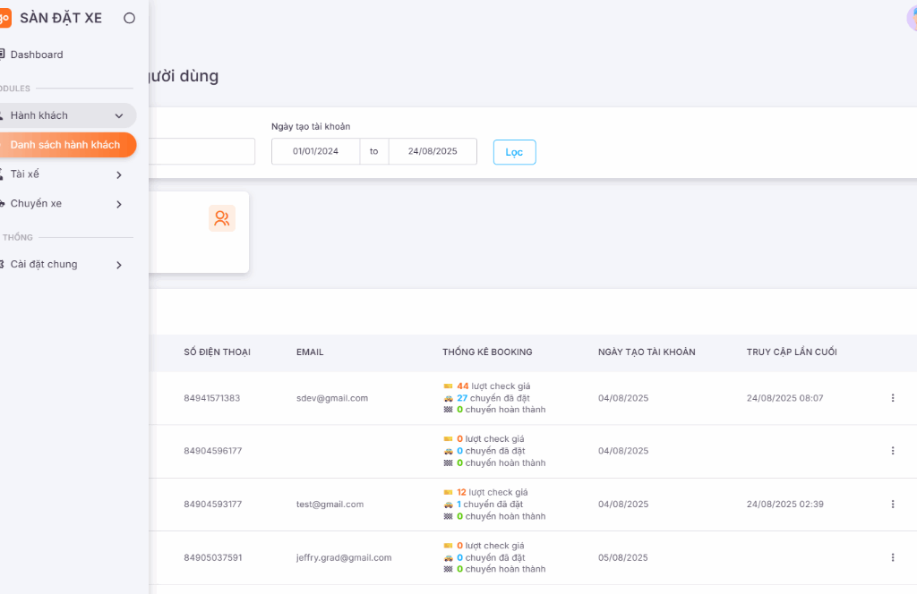Click the kebab menu for jeffry.grad@gmail.com
The image size is (917, 594).
892,557
